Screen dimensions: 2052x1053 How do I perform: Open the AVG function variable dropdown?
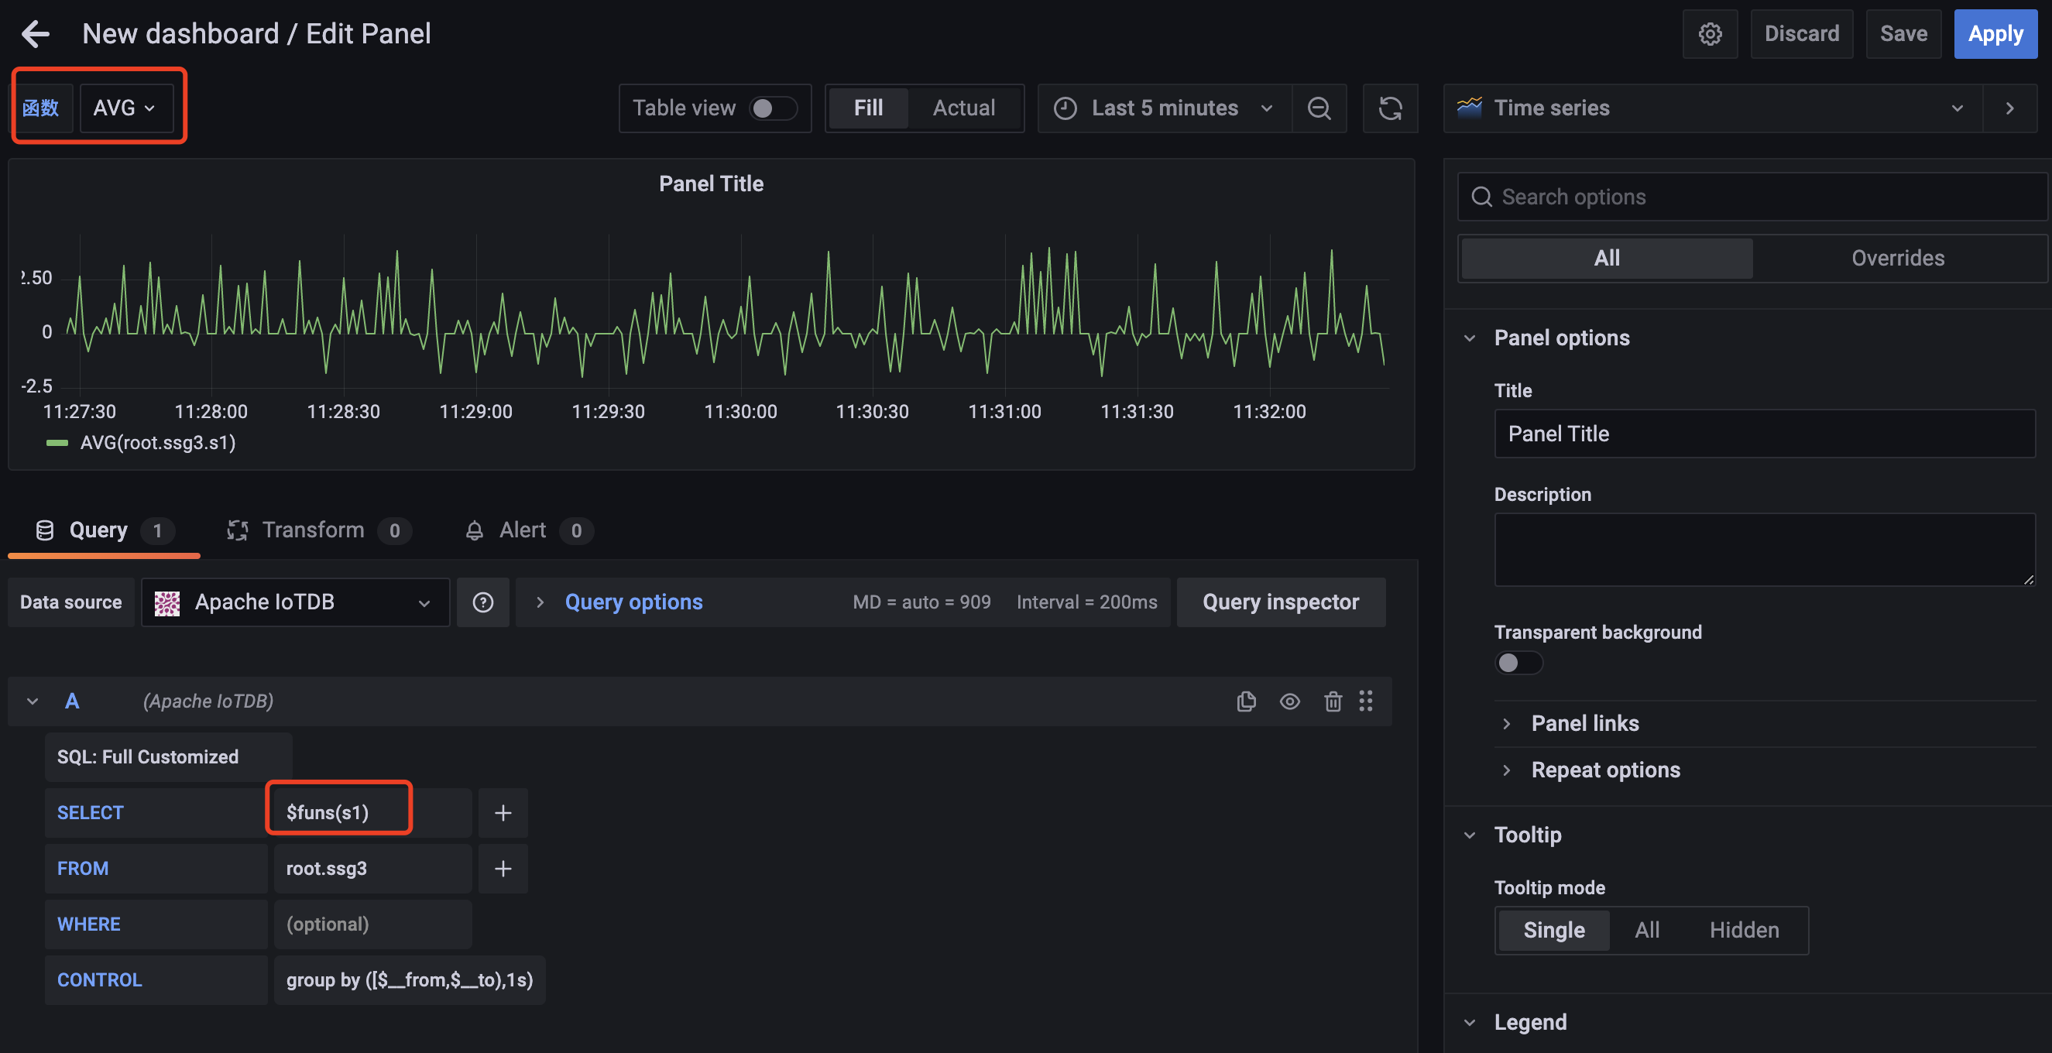tap(126, 108)
